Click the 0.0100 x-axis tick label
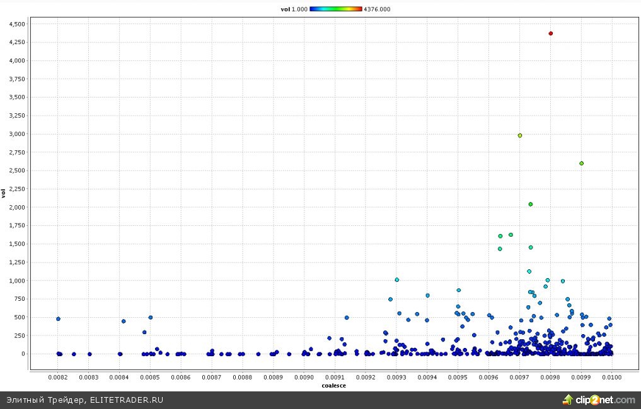Screen dimensions: 641x409 coord(611,378)
